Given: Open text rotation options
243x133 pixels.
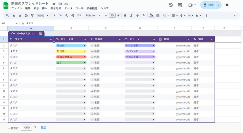Looking at the screenshot, I should [x=198, y=15].
